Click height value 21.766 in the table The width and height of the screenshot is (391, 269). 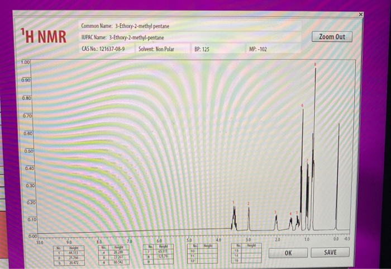pyautogui.click(x=74, y=257)
